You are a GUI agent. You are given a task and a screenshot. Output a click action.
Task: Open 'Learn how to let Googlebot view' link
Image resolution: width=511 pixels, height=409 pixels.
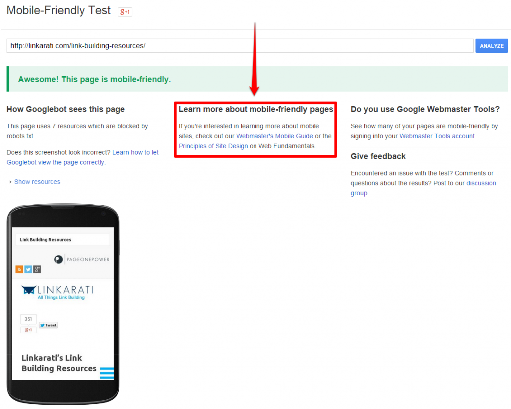83,157
